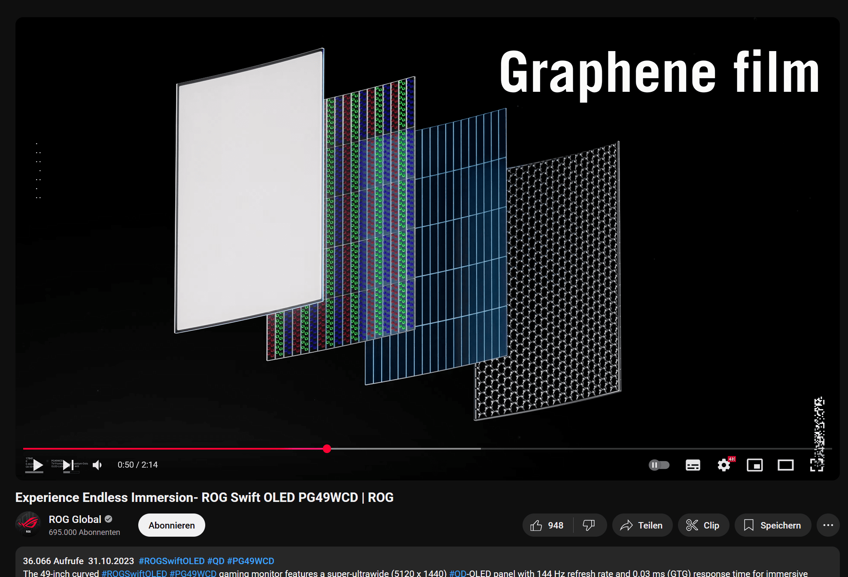Open the #PG49WCD hashtag after #QD
The height and width of the screenshot is (577, 848).
point(251,561)
